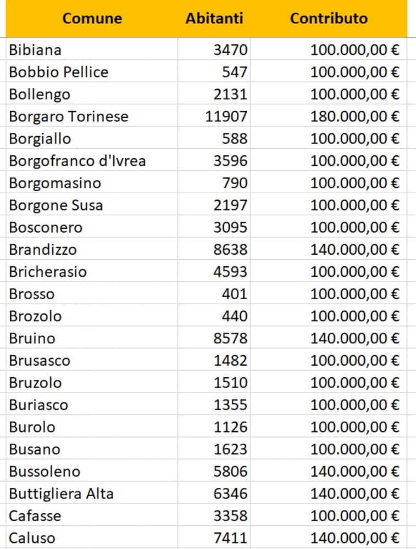Select Bruino's contribution cell

coord(354,338)
